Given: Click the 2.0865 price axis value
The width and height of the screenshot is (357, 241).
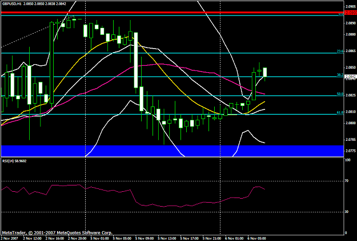Looking at the screenshot, I should [351, 51].
